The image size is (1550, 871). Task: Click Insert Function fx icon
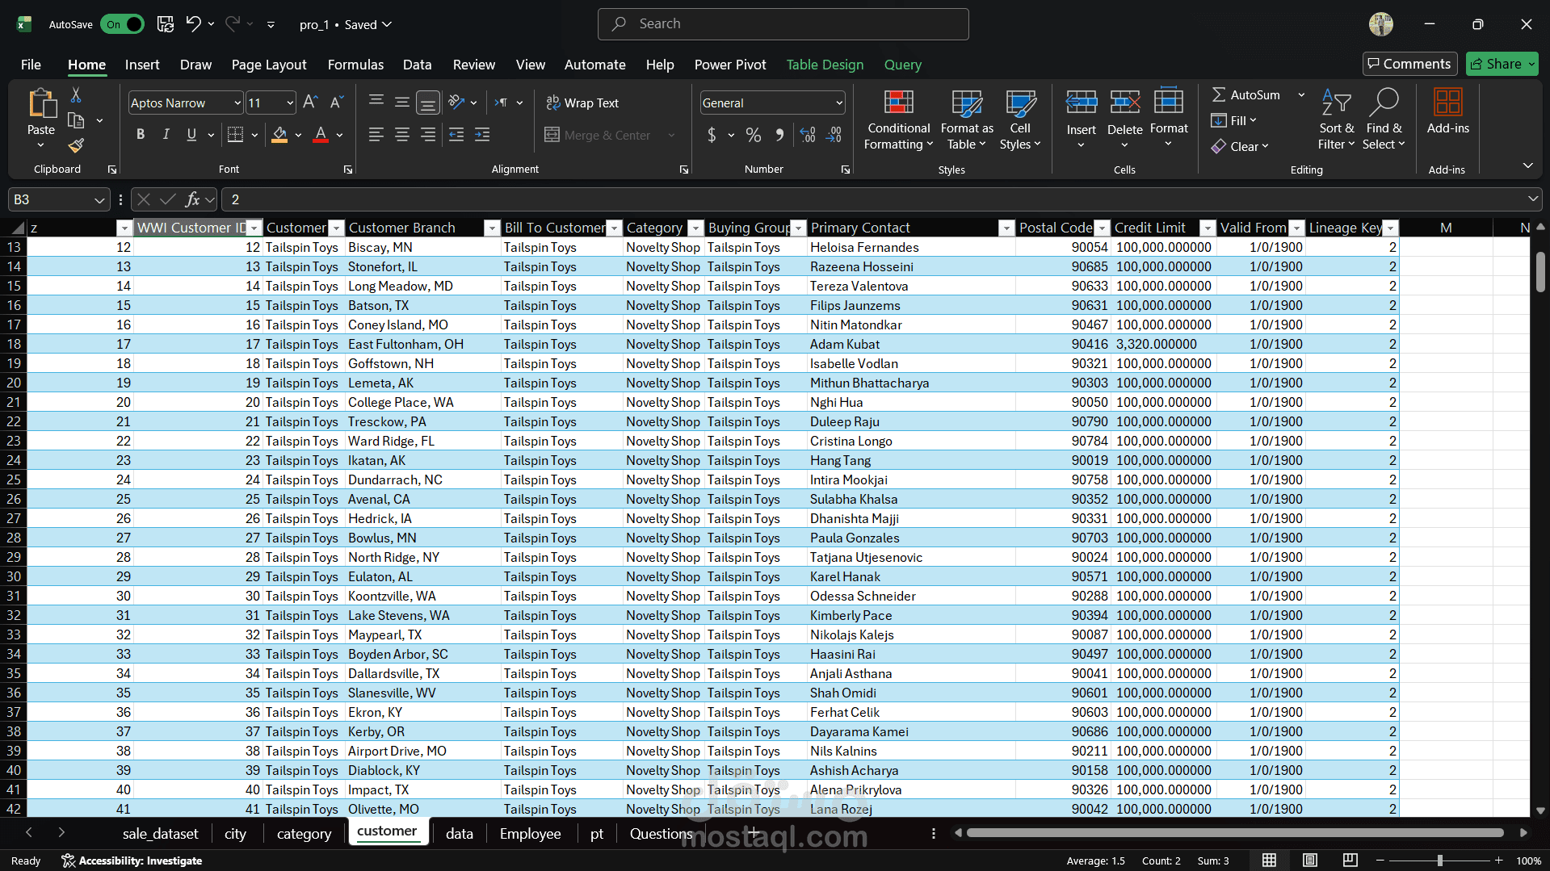pyautogui.click(x=192, y=199)
